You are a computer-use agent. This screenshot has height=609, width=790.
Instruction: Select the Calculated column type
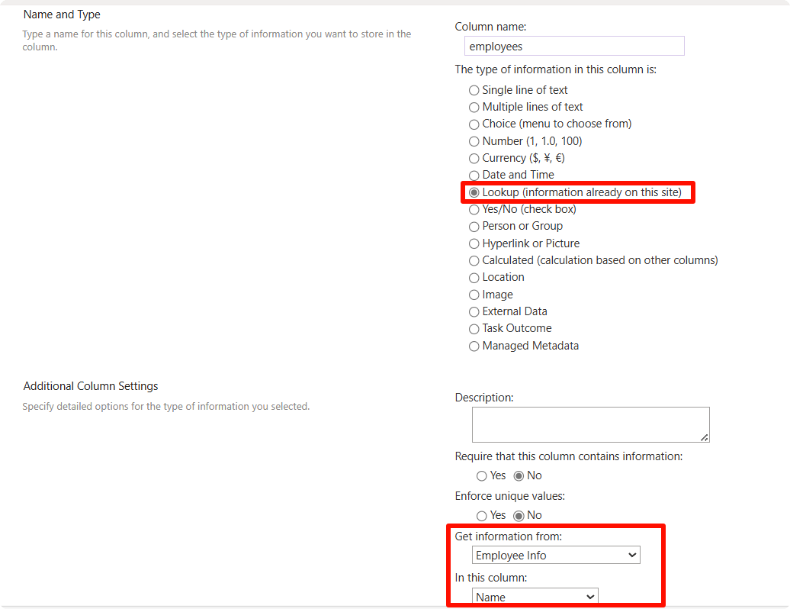click(x=474, y=259)
